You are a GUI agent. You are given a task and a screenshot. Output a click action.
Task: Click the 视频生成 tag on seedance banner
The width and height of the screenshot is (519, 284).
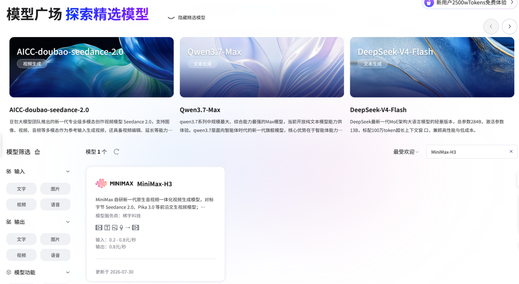tap(32, 64)
